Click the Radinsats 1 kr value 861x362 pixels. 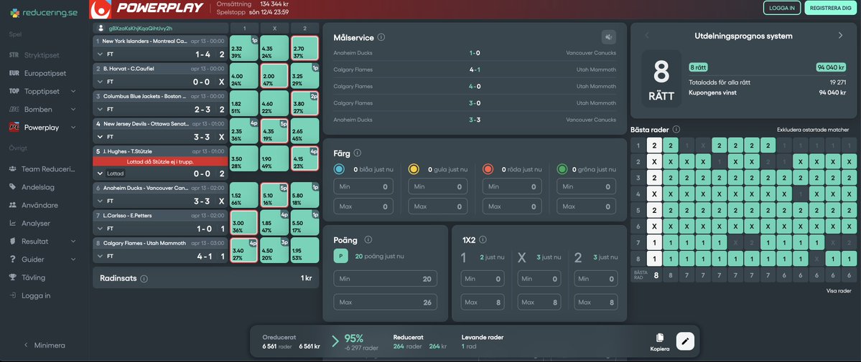coord(307,278)
